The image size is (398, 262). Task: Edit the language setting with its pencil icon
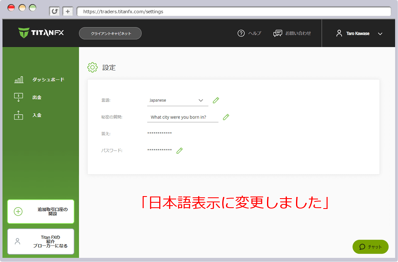[216, 100]
